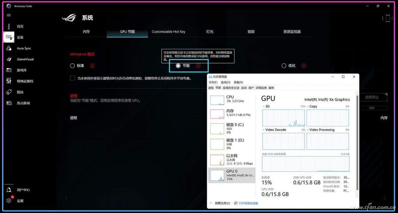Image resolution: width=398 pixels, height=213 pixels.
Task: Switch to the 详细信息 tab in Task Manager
Action: pyautogui.click(x=261, y=88)
